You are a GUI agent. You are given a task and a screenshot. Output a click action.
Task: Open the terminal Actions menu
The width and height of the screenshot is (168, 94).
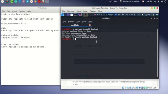71,21
